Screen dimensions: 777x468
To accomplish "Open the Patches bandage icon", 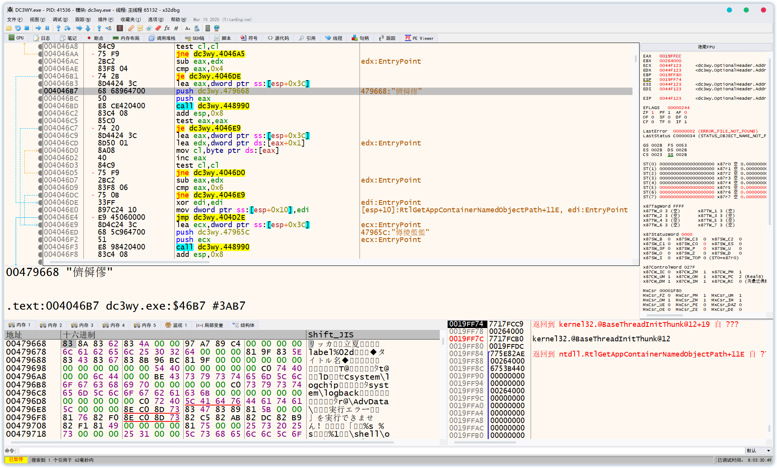I will [x=131, y=28].
